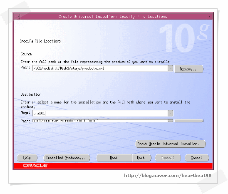Screen dimensions: 228x194
Task: Click into the destination Name field
Action: pos(100,113)
